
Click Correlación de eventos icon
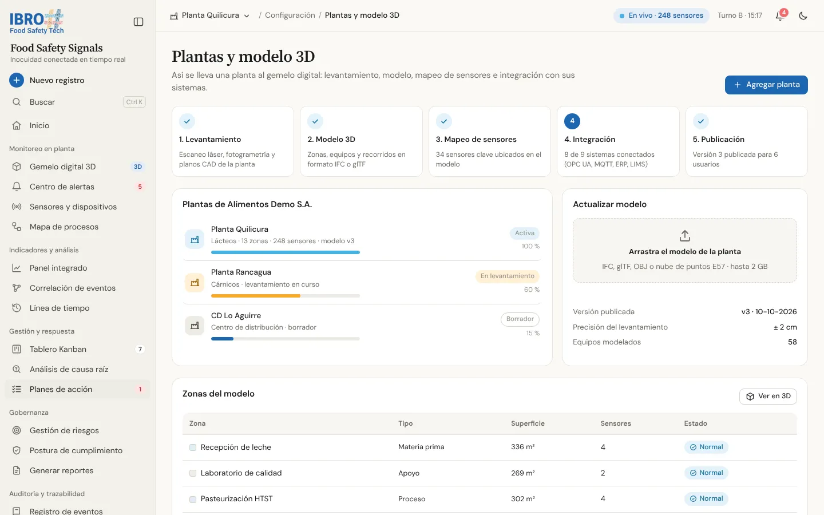(x=17, y=288)
